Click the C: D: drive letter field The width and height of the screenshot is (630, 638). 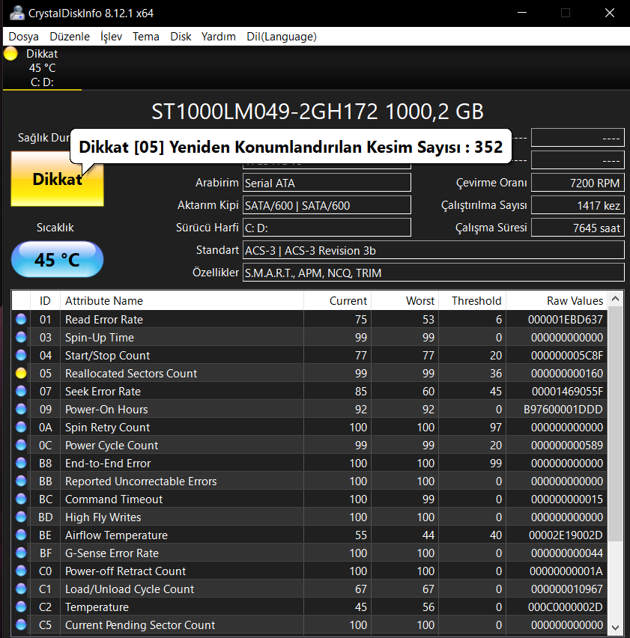[x=327, y=228]
